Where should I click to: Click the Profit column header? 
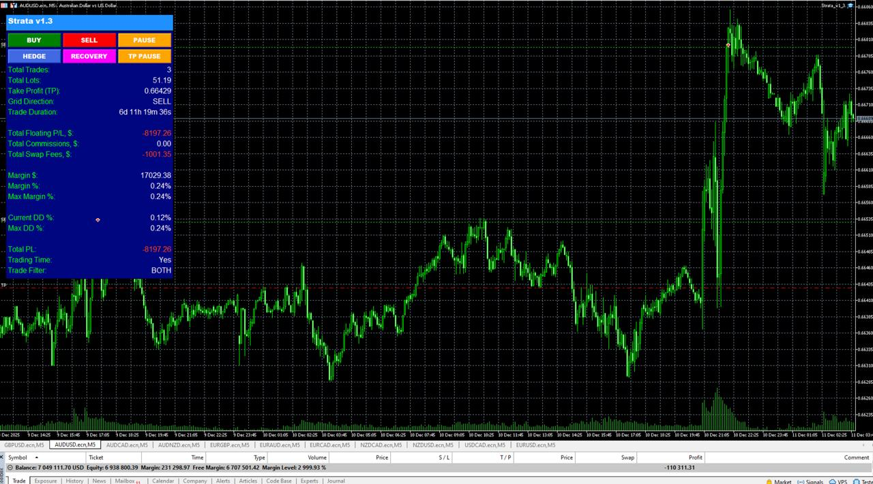[694, 457]
